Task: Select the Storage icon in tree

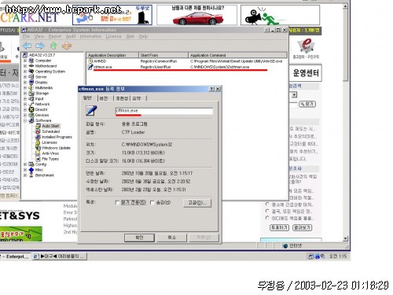Action: pos(31,94)
